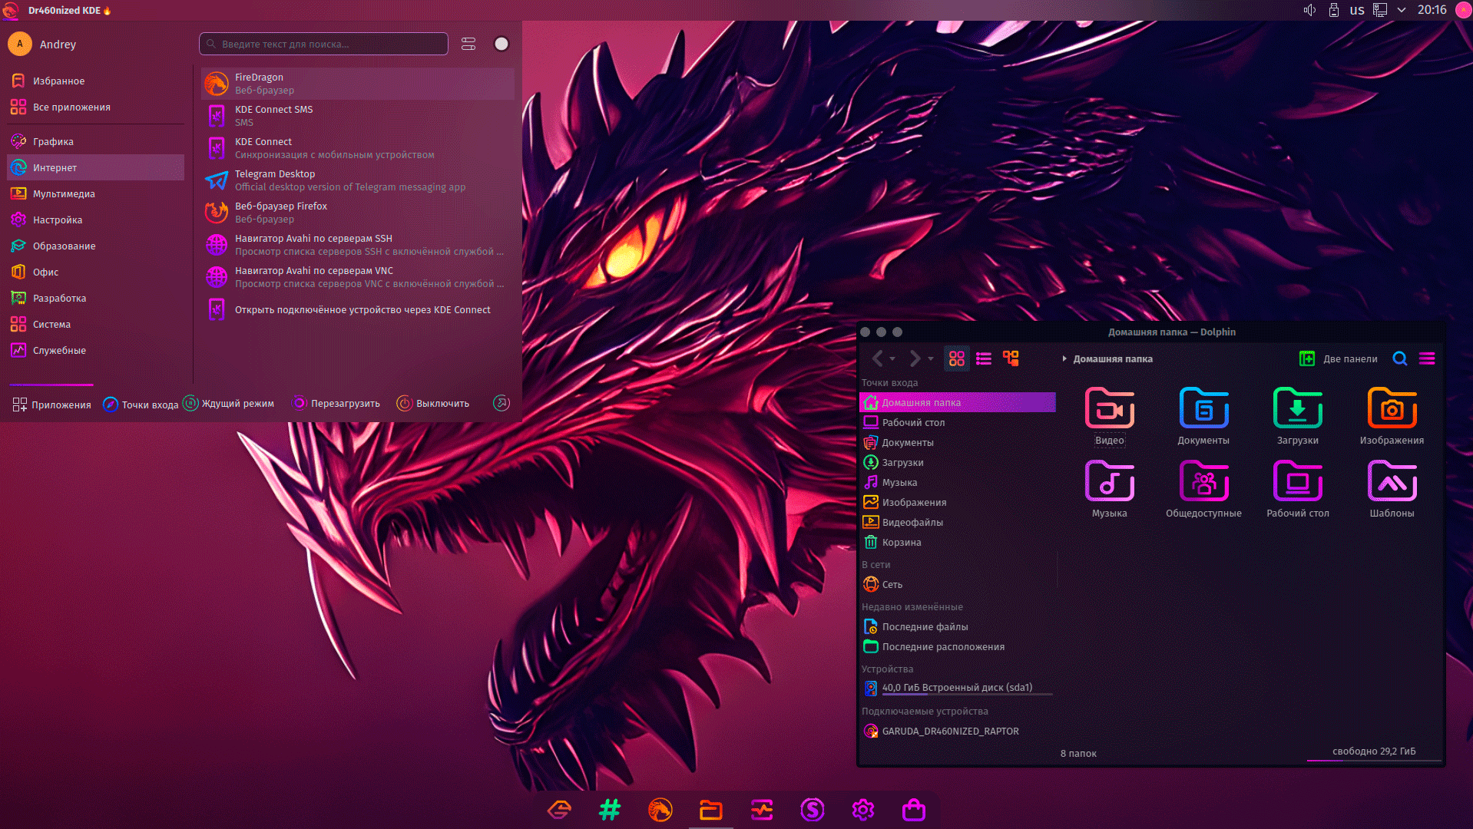Open the search icon in Dolphin toolbar
This screenshot has width=1473, height=829.
point(1399,358)
